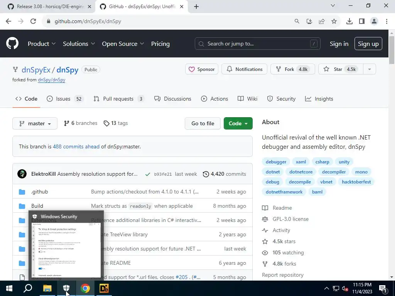
Task: Open the Pricing page
Action: [x=160, y=44]
